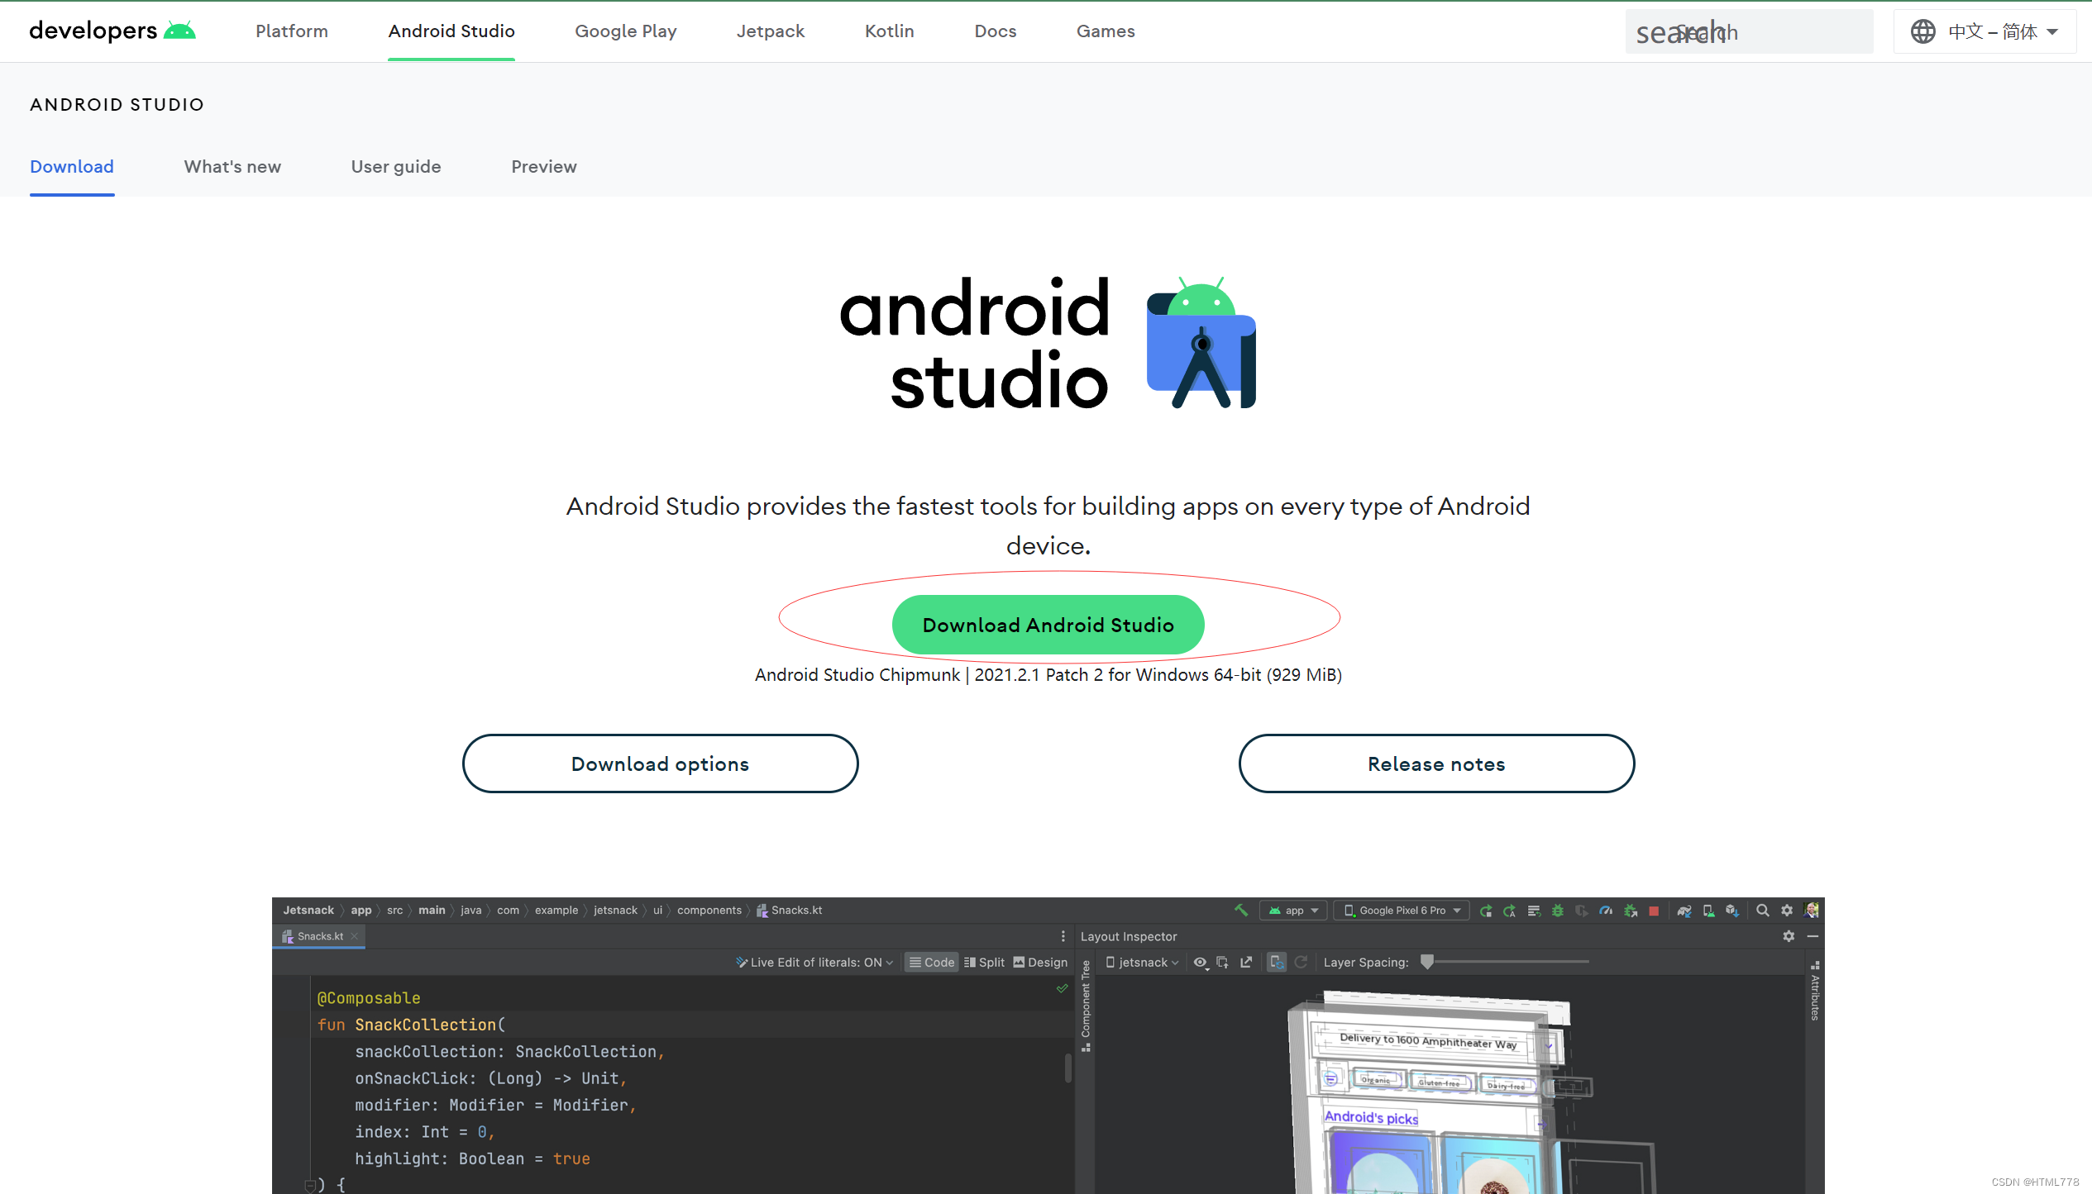Click the Layer Spacing slider handle
Viewport: 2092px width, 1194px height.
pos(1426,961)
